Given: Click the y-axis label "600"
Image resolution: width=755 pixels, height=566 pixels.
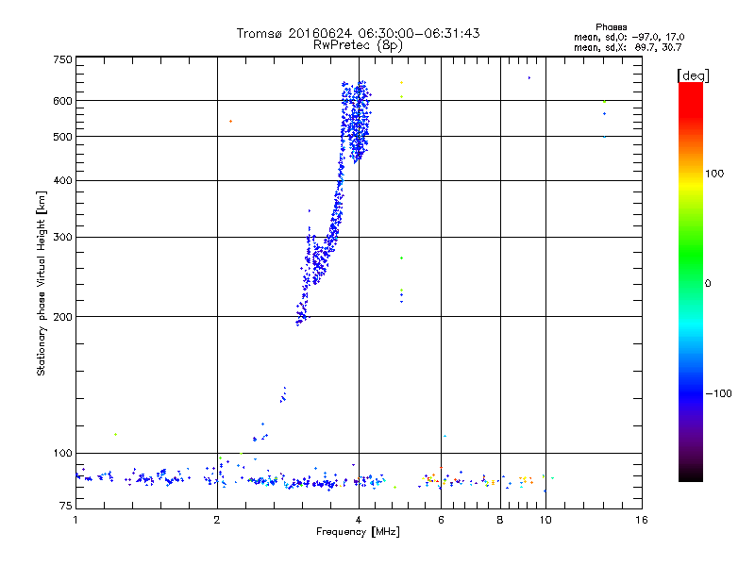Looking at the screenshot, I should [x=62, y=101].
